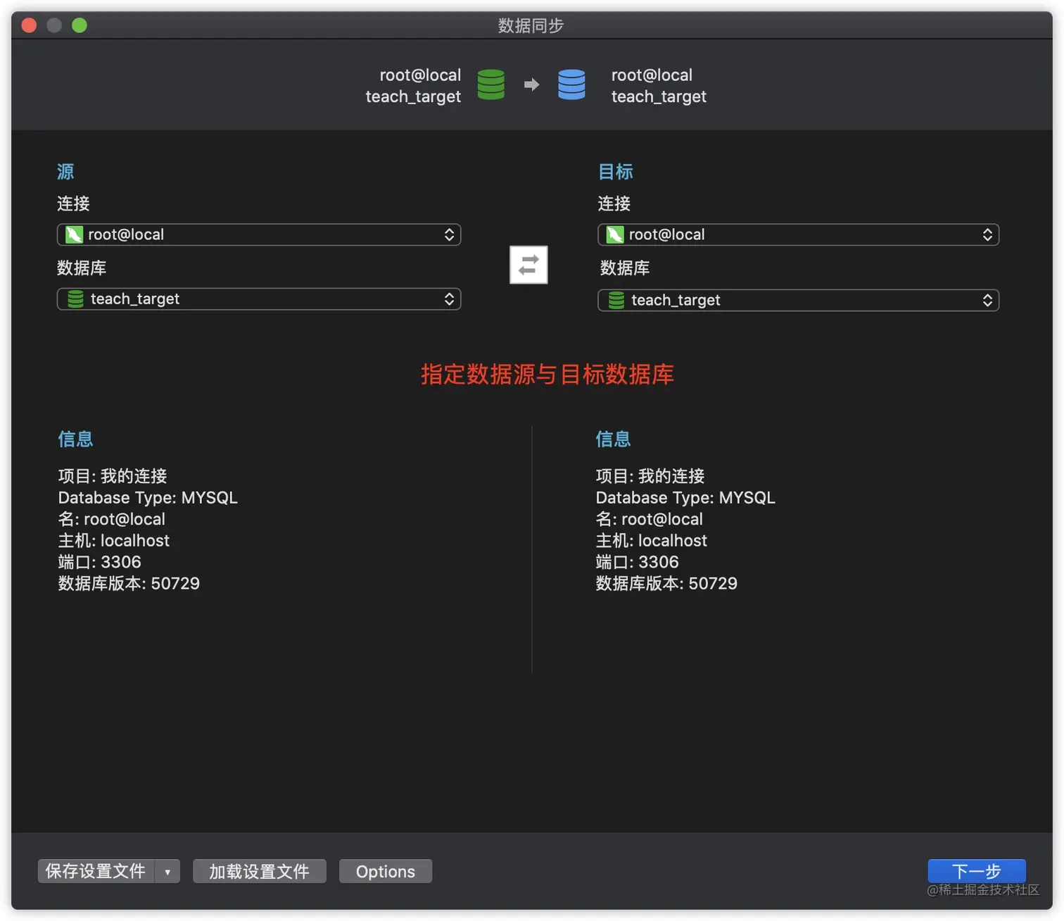Click the database icon in target teach_target field
Image resolution: width=1064 pixels, height=921 pixels.
pos(616,301)
